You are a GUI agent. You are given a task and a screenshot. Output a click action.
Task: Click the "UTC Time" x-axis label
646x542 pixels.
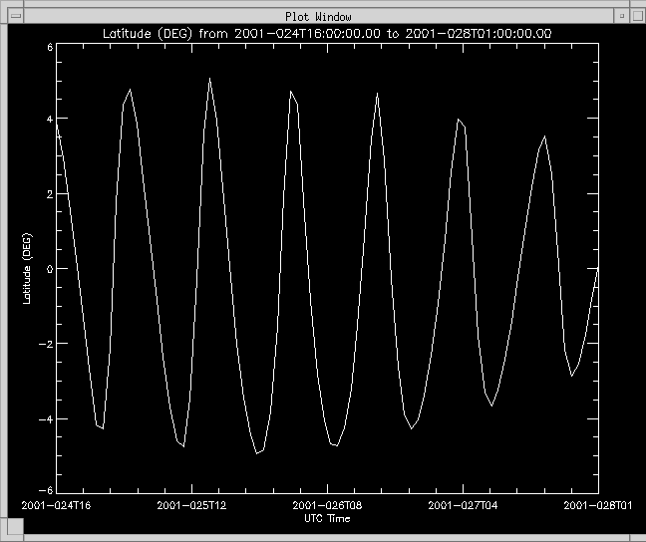[x=327, y=519]
